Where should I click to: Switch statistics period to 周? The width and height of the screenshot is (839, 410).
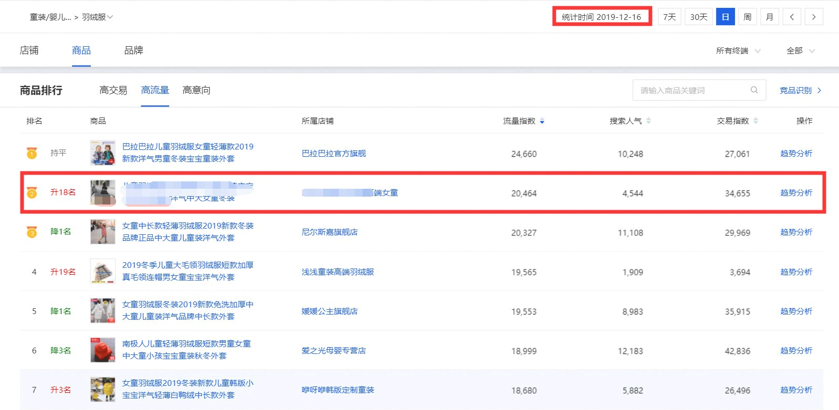(747, 17)
